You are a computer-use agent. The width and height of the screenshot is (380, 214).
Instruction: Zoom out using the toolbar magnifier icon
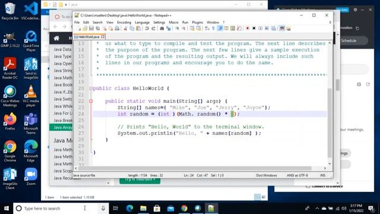point(183,29)
